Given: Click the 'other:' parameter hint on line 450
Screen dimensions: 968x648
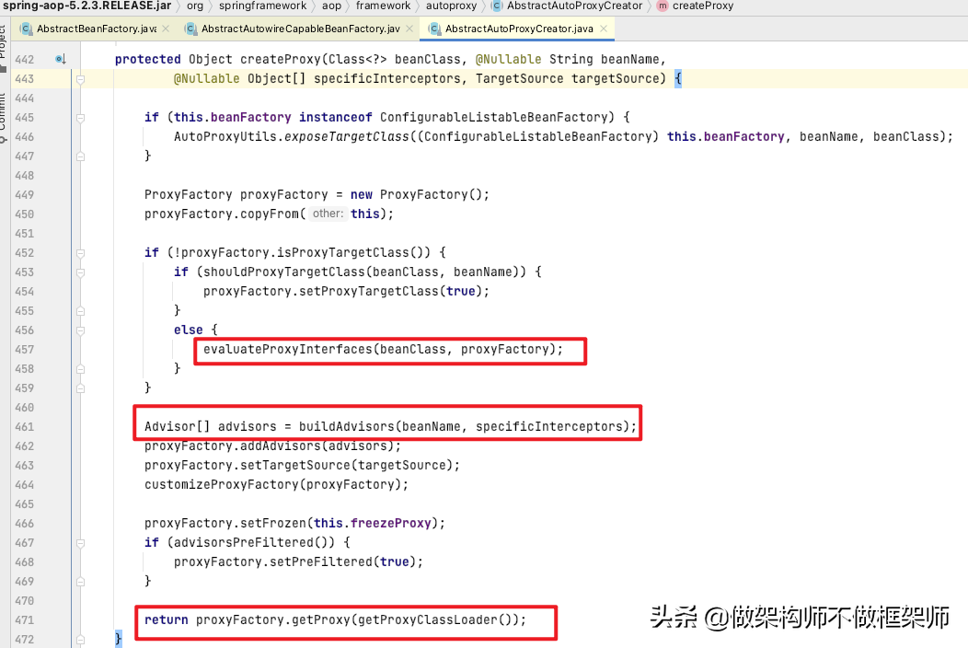Looking at the screenshot, I should (328, 214).
